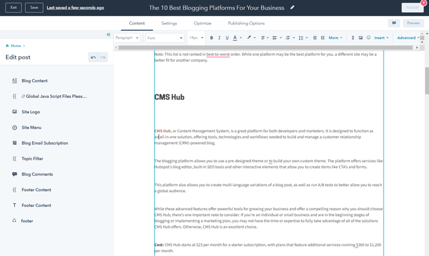Select the footer global module
The width and height of the screenshot is (429, 256).
27,220
